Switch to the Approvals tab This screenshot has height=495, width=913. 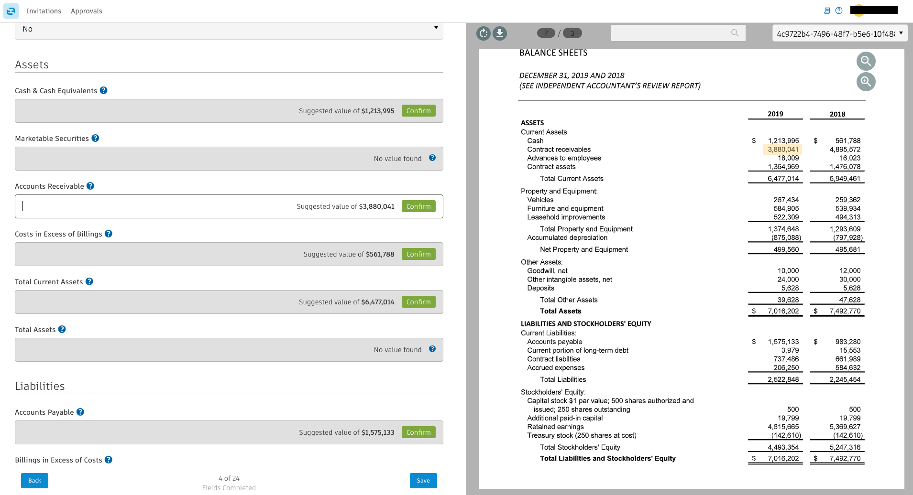(x=86, y=11)
